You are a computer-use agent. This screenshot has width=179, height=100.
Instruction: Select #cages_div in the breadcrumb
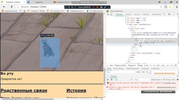click(132, 65)
